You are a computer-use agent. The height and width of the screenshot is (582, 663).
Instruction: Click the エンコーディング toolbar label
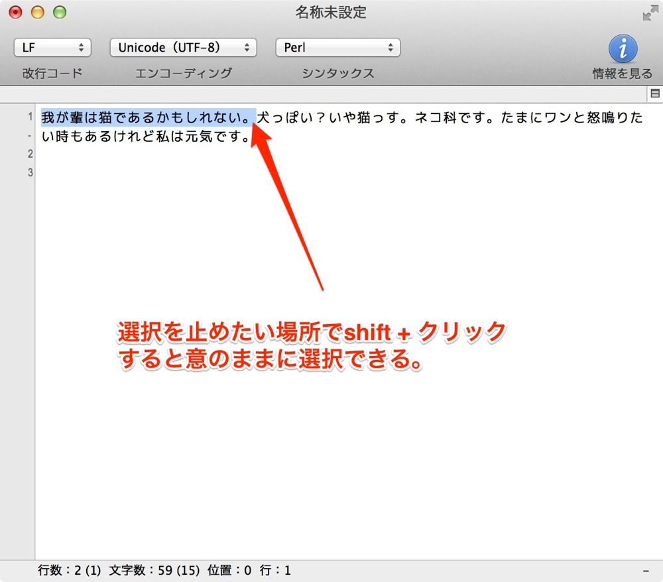(x=184, y=73)
